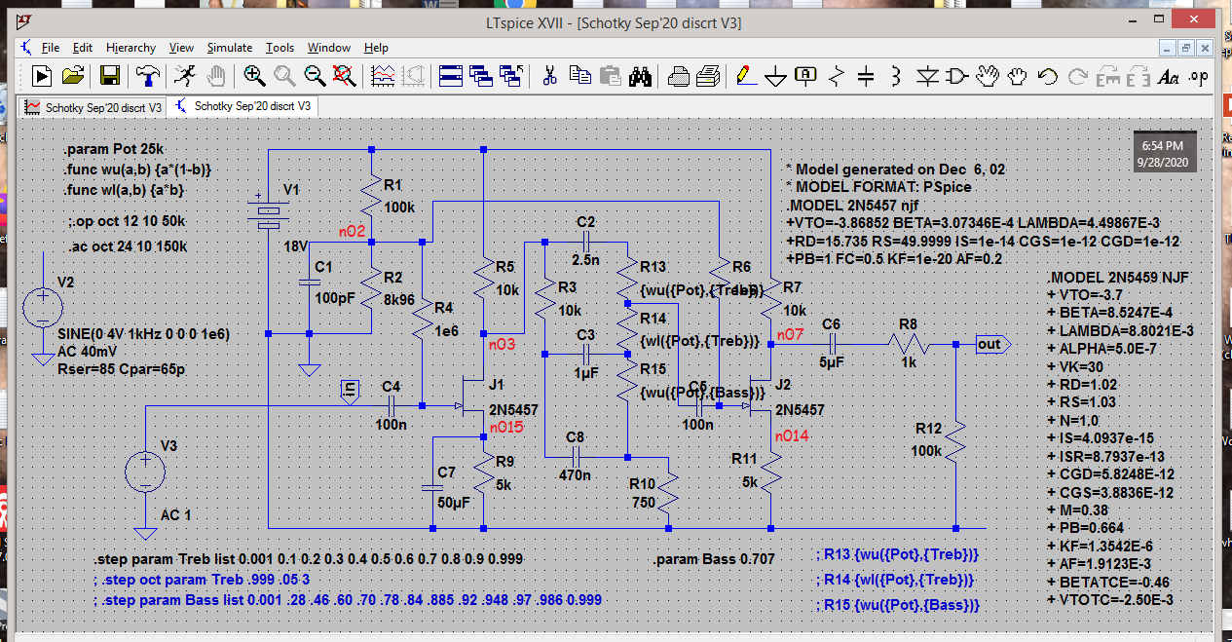Open the Control Panel hammer icon
Viewport: 1232px width, 642px height.
[147, 75]
